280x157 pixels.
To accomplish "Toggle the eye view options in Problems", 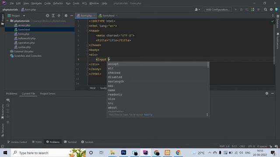I will 8,100.
